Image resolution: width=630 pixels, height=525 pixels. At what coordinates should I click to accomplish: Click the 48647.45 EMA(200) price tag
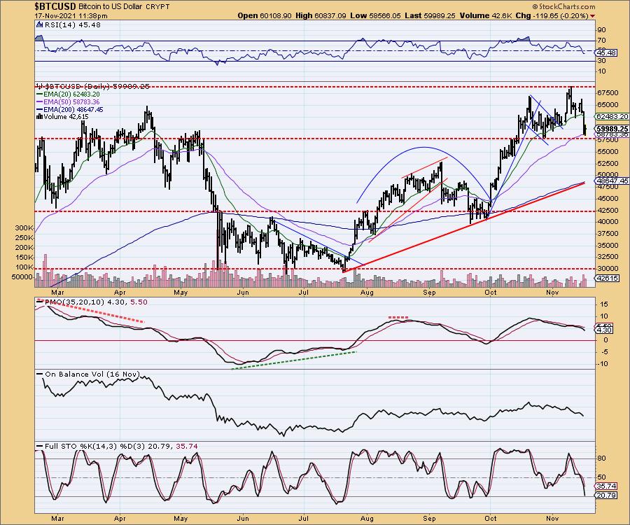click(612, 181)
